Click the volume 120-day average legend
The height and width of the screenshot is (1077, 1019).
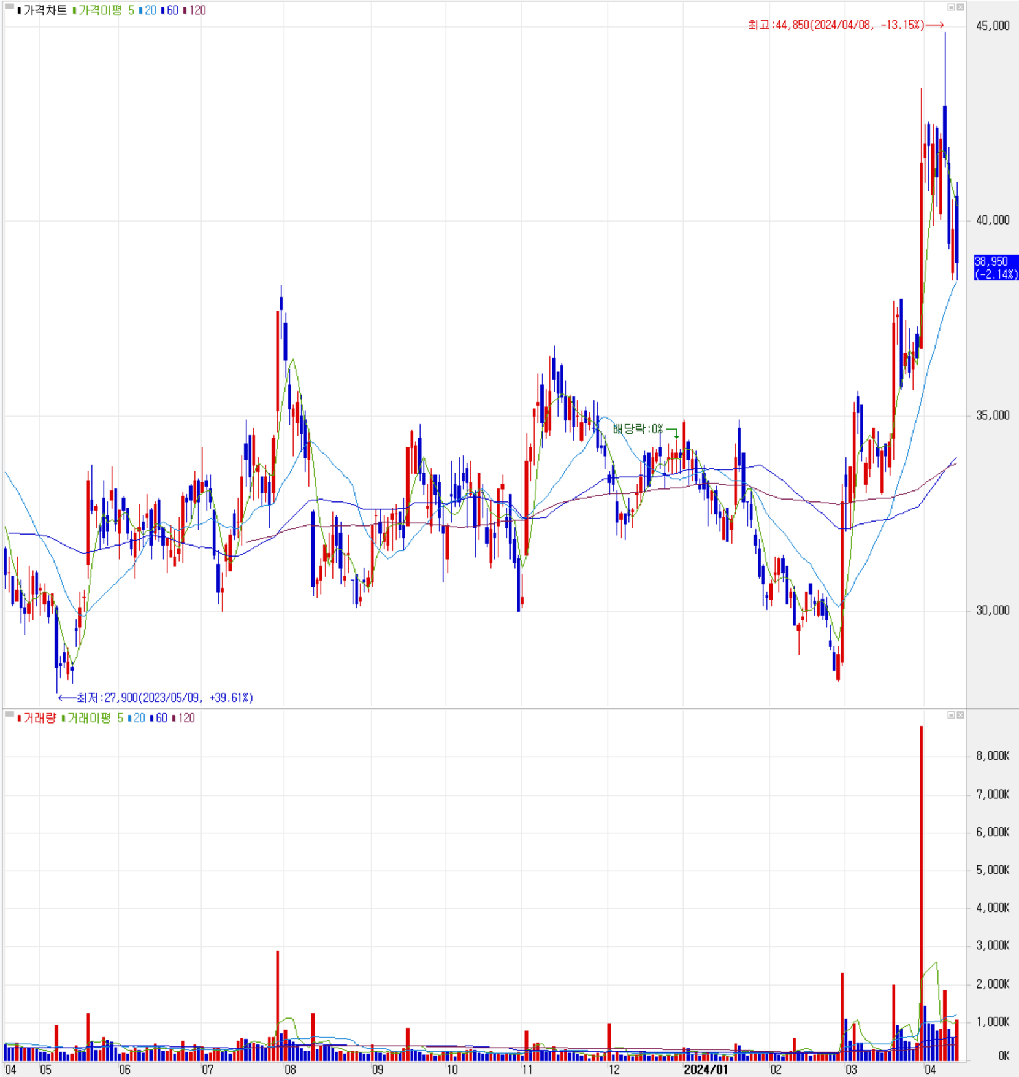183,718
